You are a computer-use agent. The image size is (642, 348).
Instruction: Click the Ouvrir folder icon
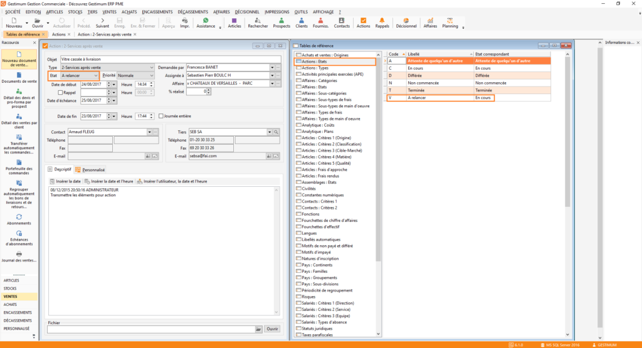[37, 21]
